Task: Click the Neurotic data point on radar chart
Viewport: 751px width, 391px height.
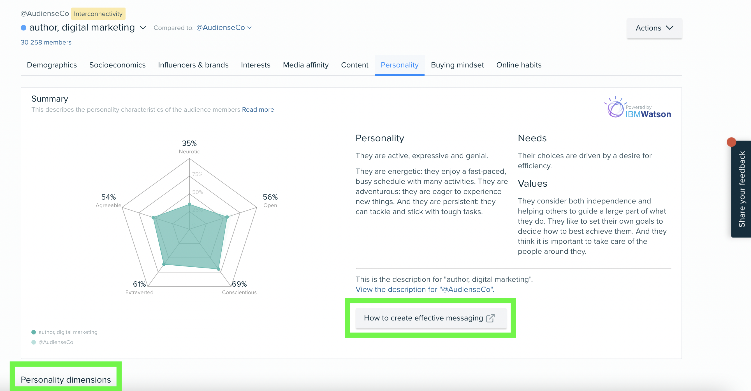Action: [x=189, y=204]
